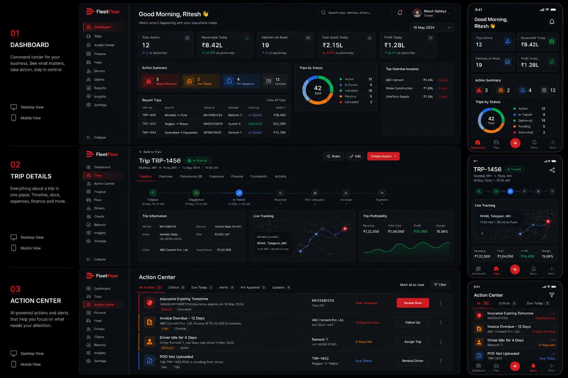Click the Ritesh Sahitya profile avatar
This screenshot has width=568, height=378.
417,13
